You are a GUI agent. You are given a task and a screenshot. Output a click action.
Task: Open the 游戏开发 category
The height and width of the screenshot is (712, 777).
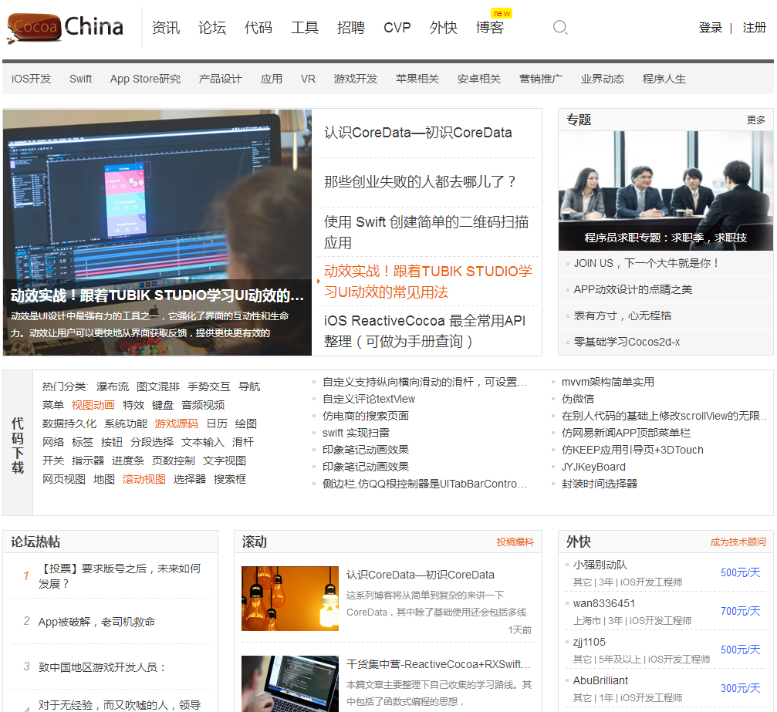[x=356, y=79]
